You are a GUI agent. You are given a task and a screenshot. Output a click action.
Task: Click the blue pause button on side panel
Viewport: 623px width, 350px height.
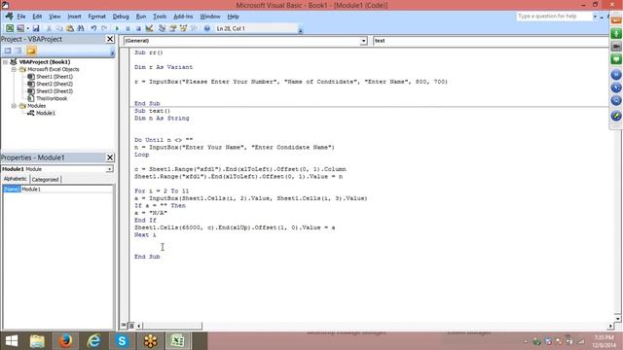tap(616, 75)
